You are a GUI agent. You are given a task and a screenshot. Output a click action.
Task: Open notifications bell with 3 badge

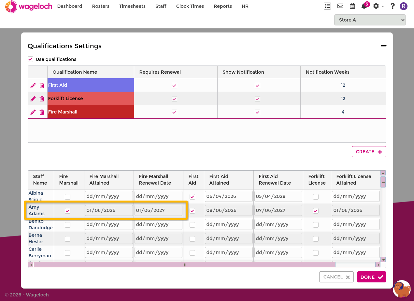(365, 6)
